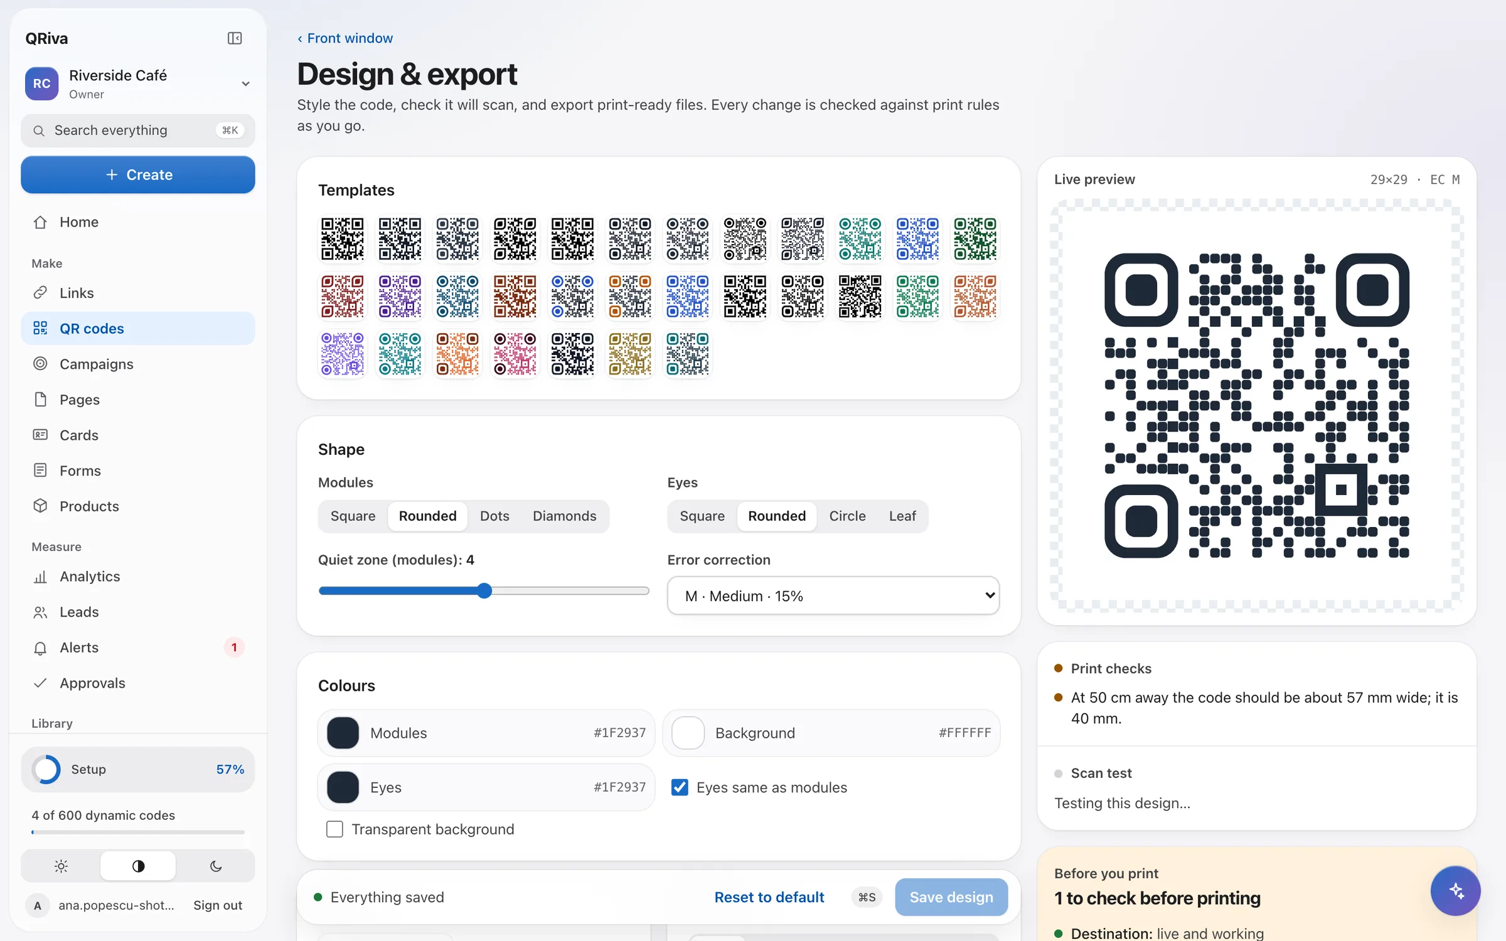Open the Products section

coord(138,506)
